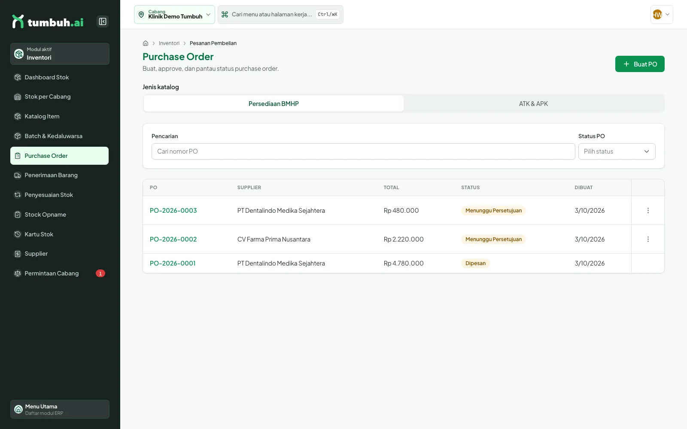This screenshot has width=687, height=429.
Task: Open Menu Utama daftar modul ERP
Action: point(60,409)
